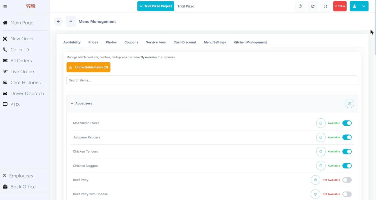This screenshot has height=200, width=376.
Task: Click the Search items input field
Action: (212, 80)
